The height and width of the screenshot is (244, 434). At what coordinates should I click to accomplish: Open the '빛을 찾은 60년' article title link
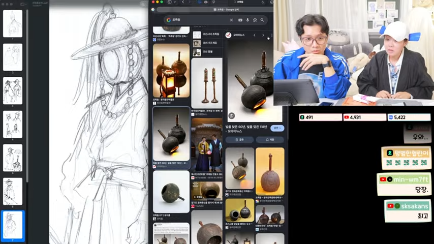(x=246, y=129)
